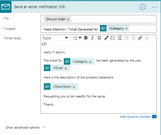
Task: Click the 'Hello IT Admin,' text line
Action: point(54,52)
